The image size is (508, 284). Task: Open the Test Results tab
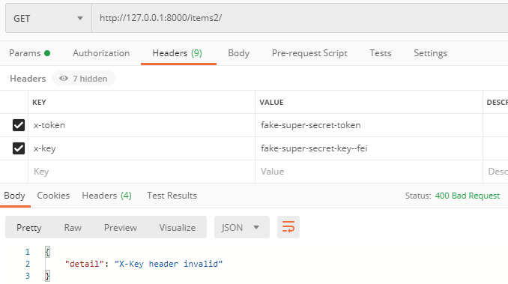pyautogui.click(x=172, y=196)
